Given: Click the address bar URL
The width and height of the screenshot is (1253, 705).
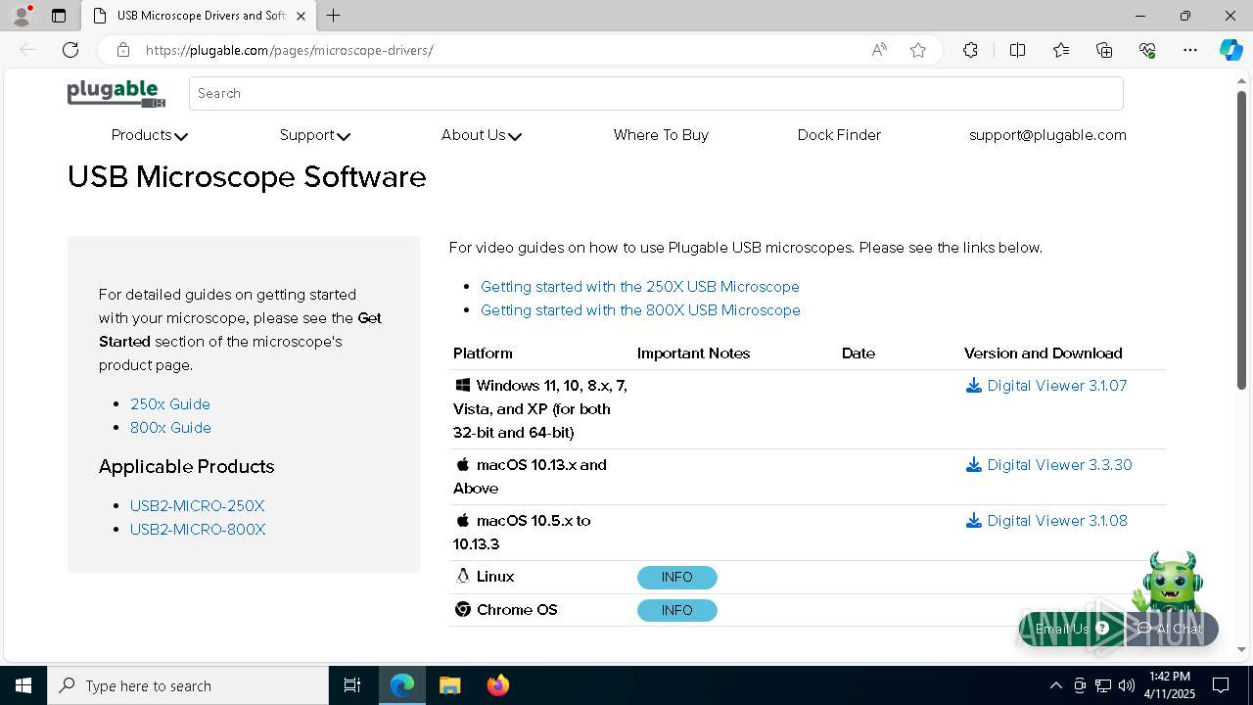Looking at the screenshot, I should click(289, 50).
